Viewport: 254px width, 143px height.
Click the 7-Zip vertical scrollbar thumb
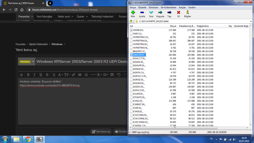coord(251,58)
